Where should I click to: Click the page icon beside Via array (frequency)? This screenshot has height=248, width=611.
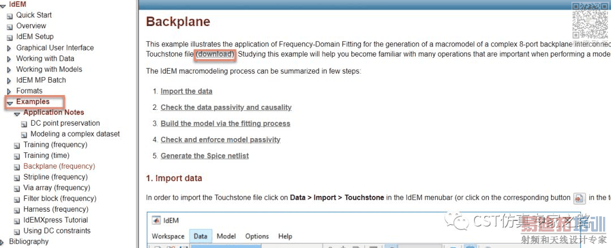(17, 189)
